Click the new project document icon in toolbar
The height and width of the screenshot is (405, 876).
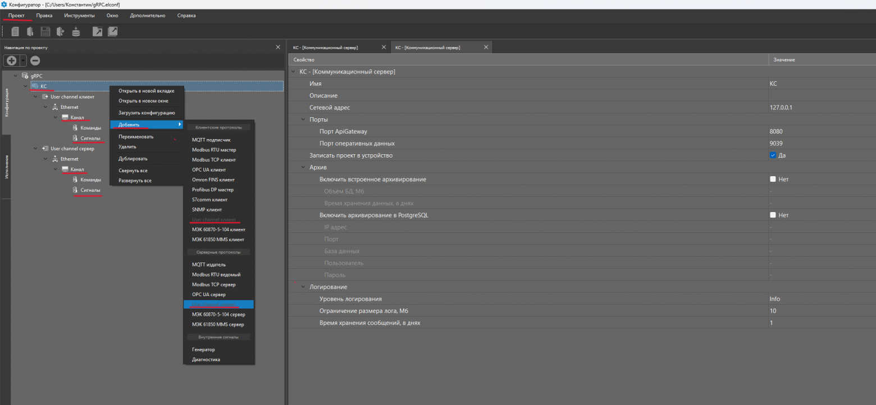coord(15,31)
